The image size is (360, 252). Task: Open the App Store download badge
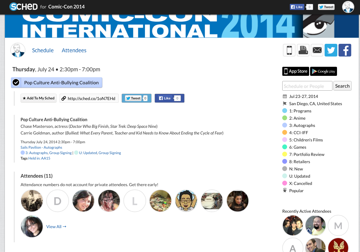(296, 71)
